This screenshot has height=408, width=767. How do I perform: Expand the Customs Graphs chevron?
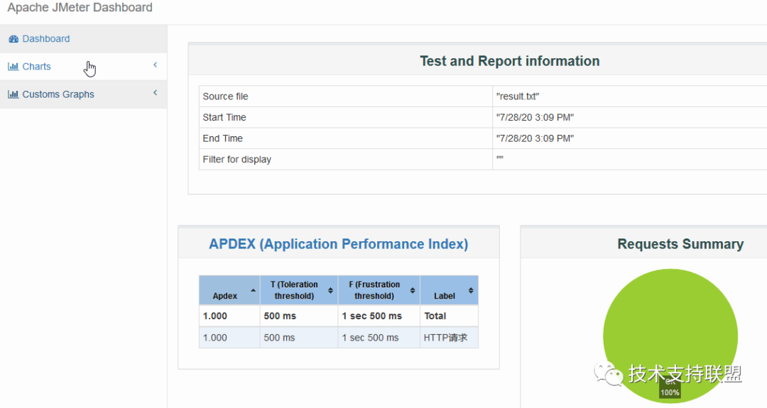click(x=155, y=93)
